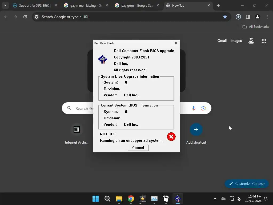
Task: Search by image with the Google Lens icon
Action: coord(203,108)
